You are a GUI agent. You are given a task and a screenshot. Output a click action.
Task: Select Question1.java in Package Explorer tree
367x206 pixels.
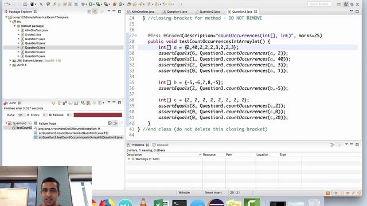35,39
